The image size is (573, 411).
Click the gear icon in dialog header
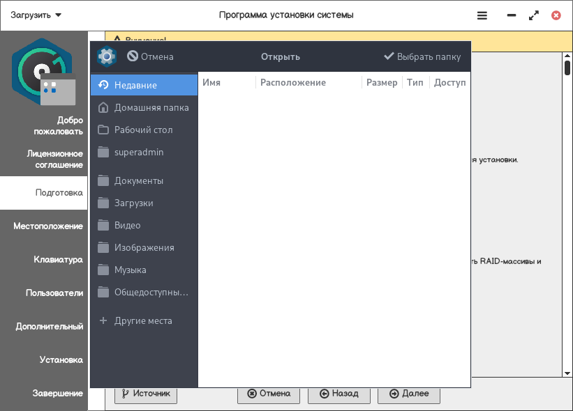point(106,56)
